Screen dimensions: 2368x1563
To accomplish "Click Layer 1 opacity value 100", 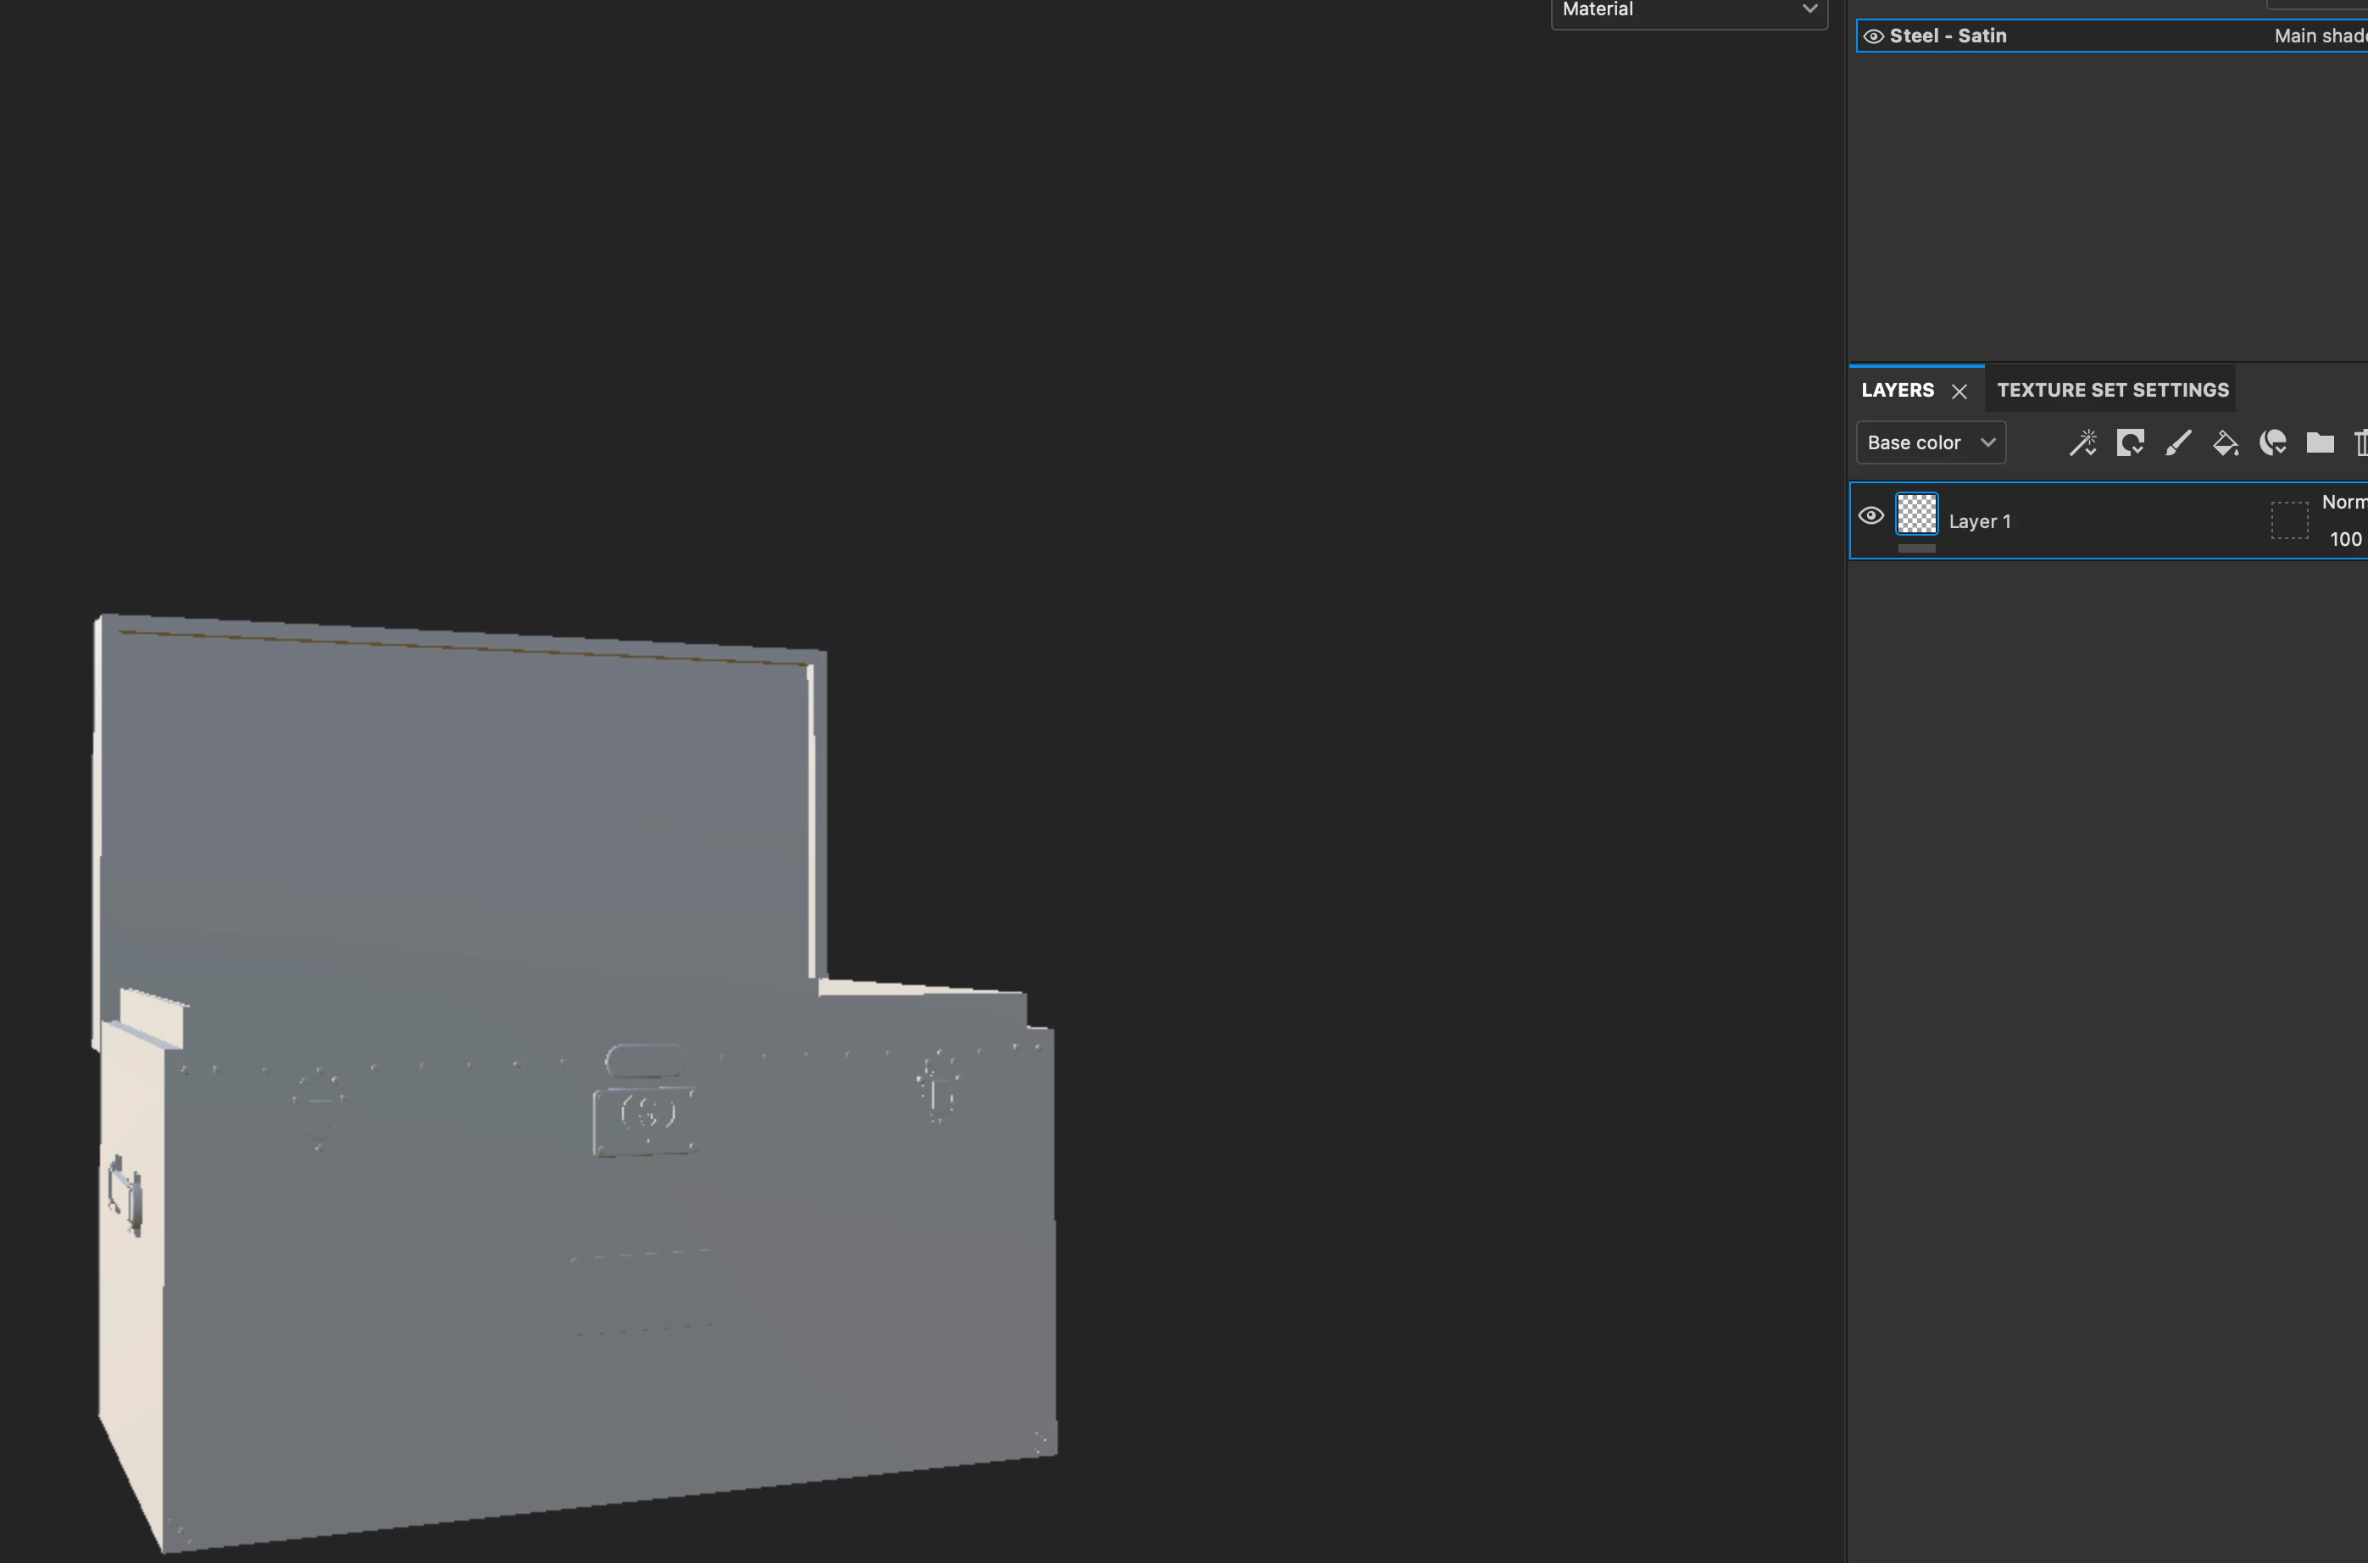I will pyautogui.click(x=2344, y=539).
